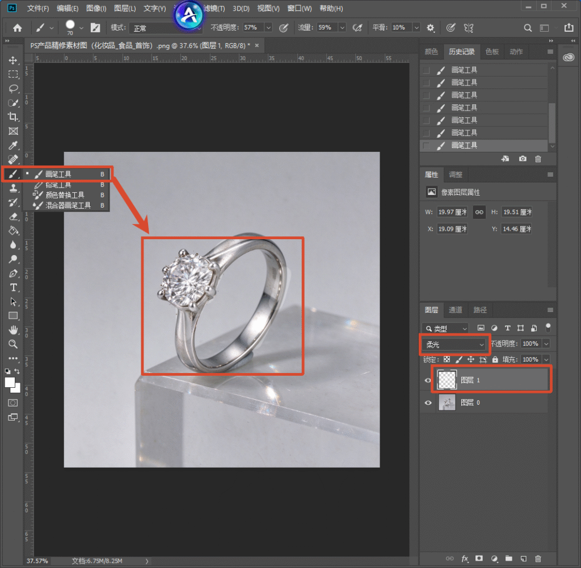The width and height of the screenshot is (581, 568).
Task: Toggle link between width and height
Action: [x=479, y=212]
